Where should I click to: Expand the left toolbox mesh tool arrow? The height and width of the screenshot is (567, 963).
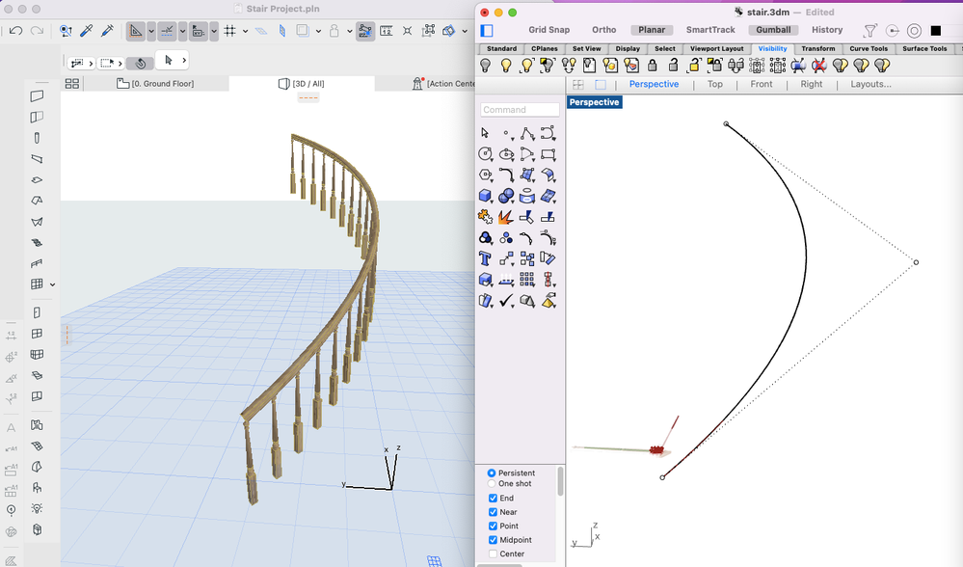click(52, 284)
